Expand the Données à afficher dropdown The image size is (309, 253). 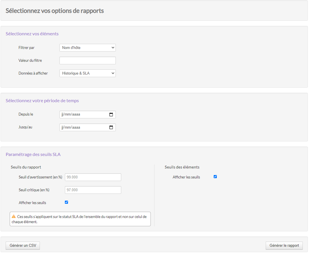point(87,73)
